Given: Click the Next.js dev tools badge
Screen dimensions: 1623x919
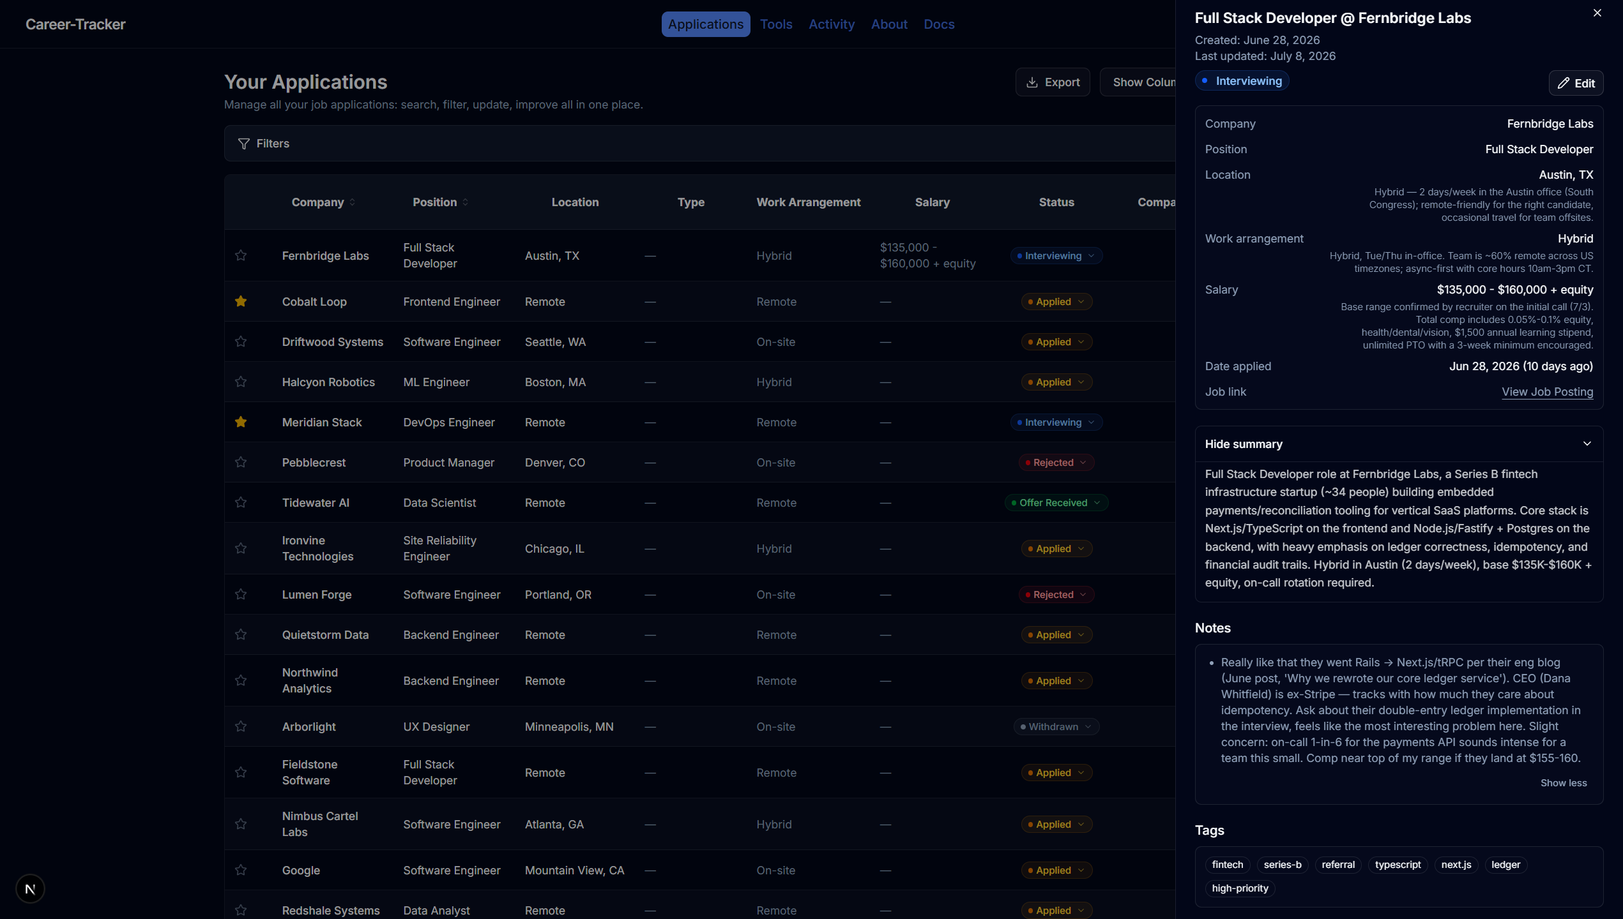Looking at the screenshot, I should click(30, 888).
